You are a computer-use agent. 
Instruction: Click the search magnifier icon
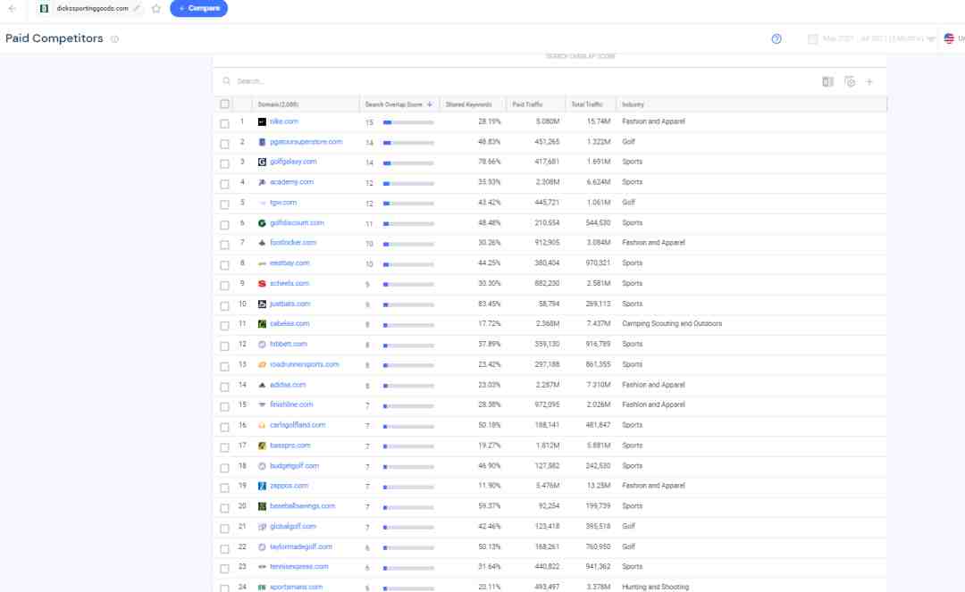coord(226,81)
